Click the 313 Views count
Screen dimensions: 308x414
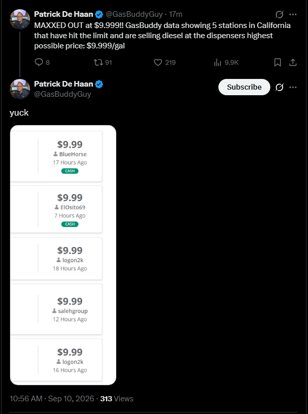pyautogui.click(x=117, y=398)
